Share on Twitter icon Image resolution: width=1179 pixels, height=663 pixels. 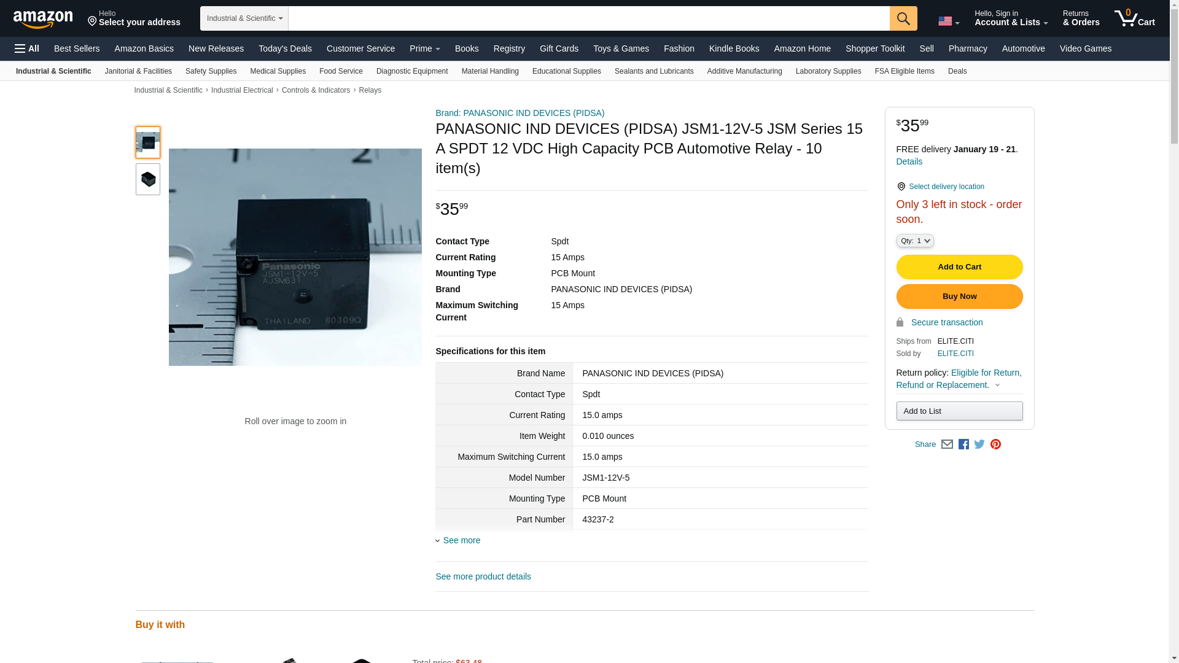tap(979, 444)
